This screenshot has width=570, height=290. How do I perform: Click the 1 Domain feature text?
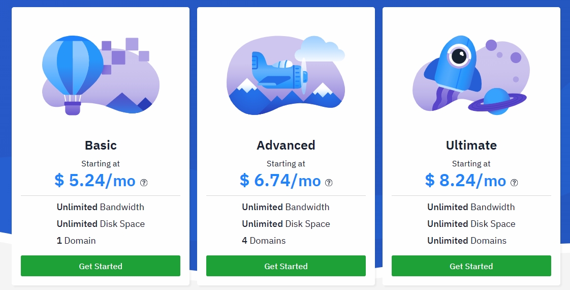(76, 241)
